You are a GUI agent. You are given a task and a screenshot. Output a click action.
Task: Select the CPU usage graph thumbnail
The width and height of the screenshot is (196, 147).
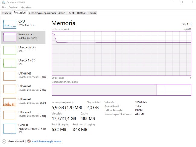[x=10, y=24]
